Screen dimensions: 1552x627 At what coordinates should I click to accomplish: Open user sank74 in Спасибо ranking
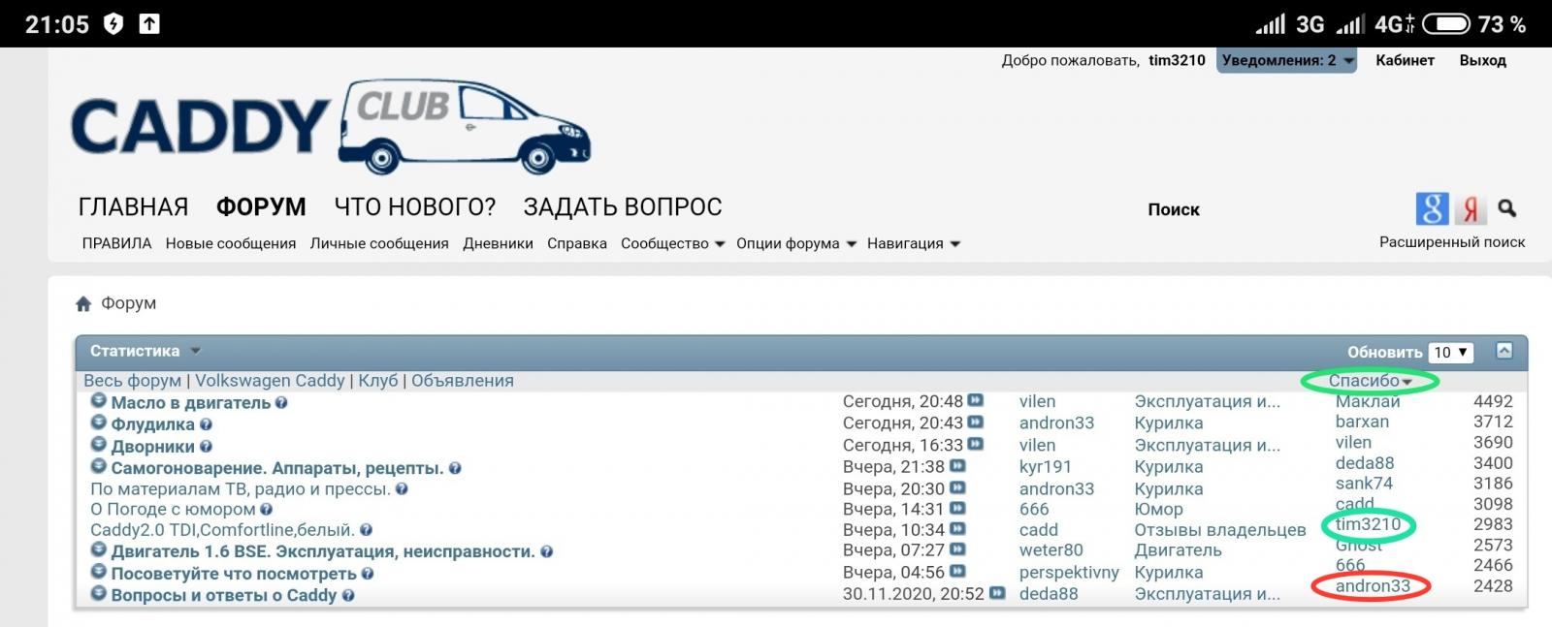(1364, 483)
